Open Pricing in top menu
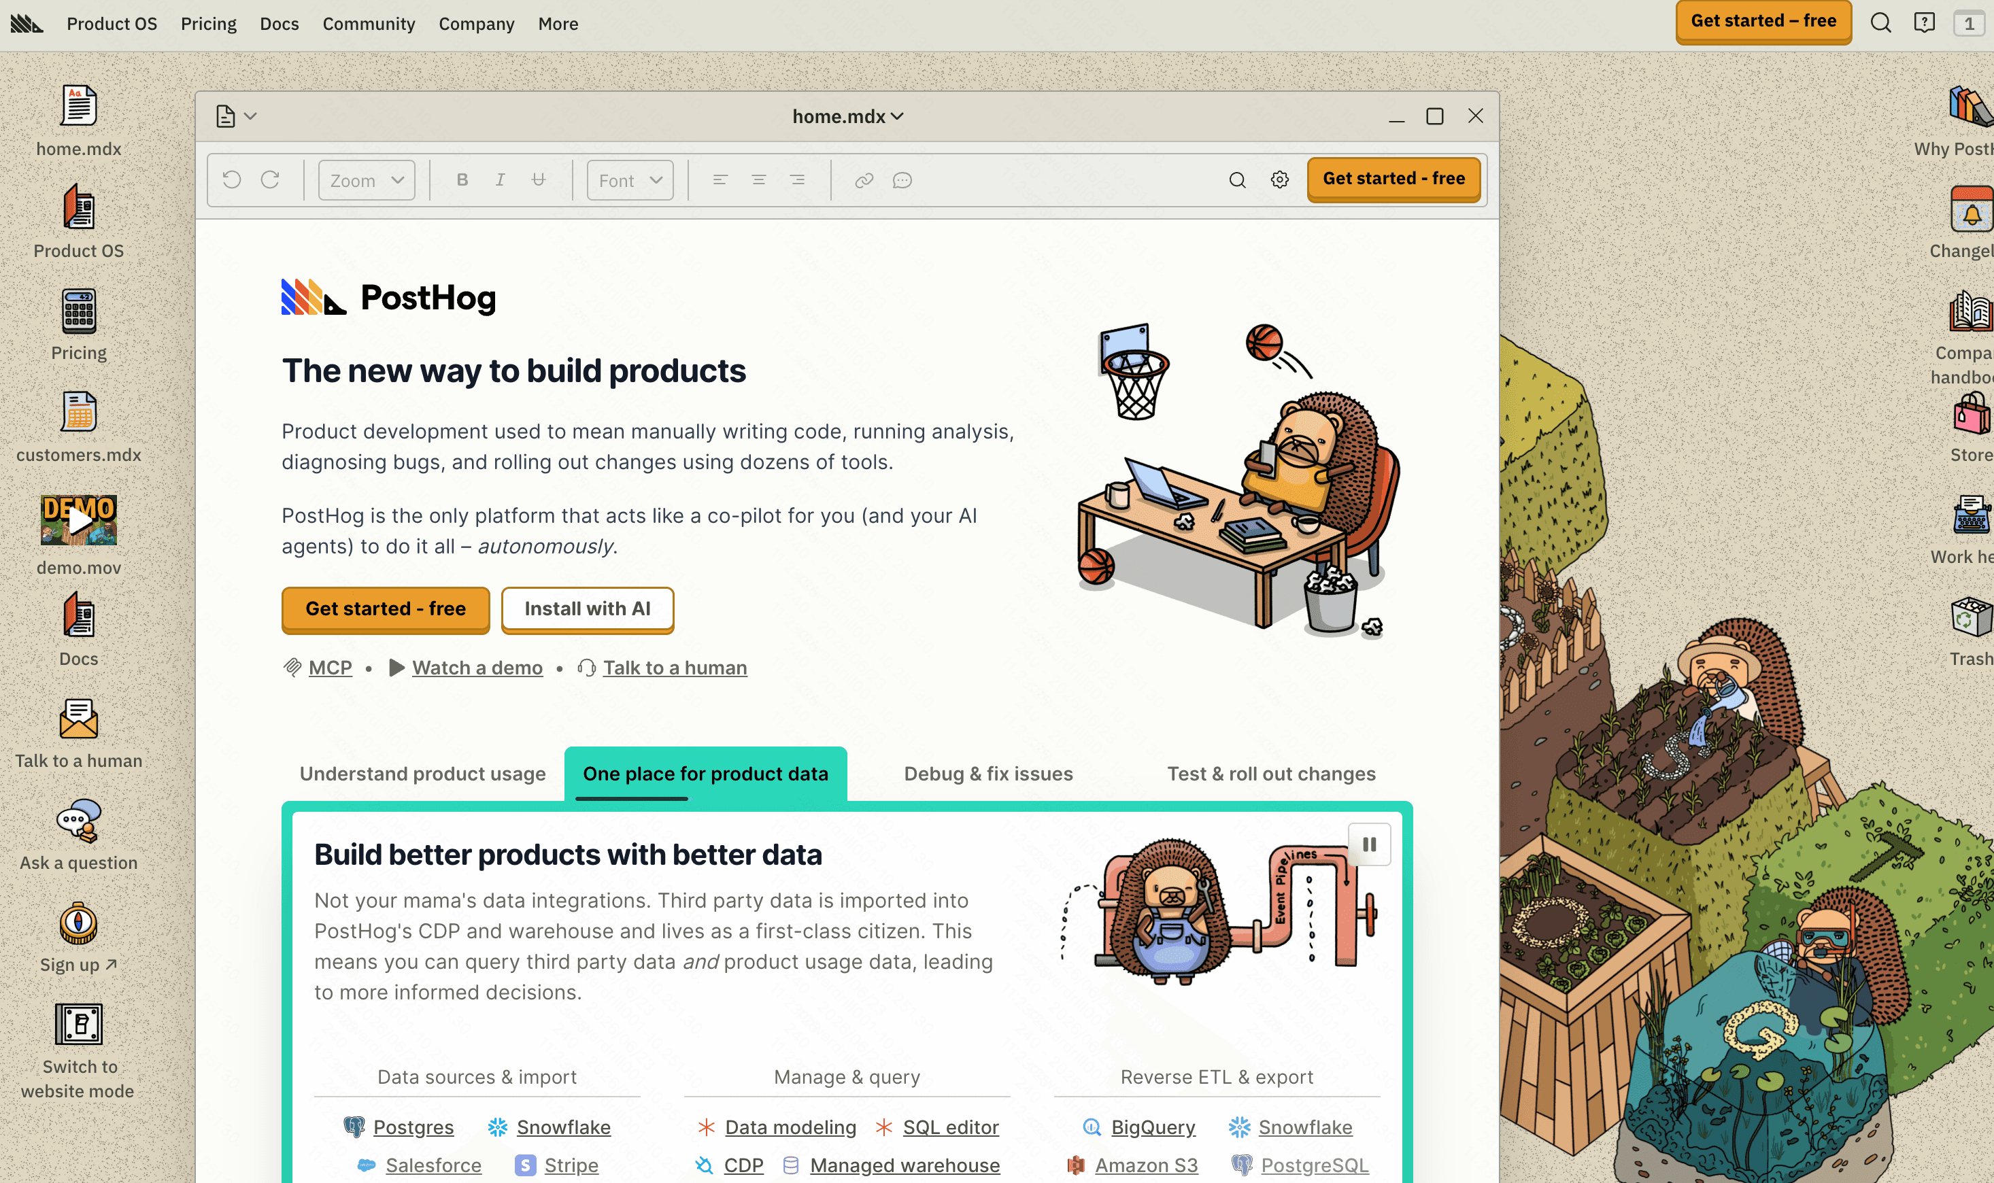The image size is (1994, 1183). pos(209,24)
